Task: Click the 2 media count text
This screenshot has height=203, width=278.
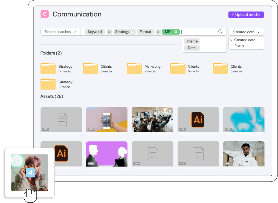Action: [150, 71]
